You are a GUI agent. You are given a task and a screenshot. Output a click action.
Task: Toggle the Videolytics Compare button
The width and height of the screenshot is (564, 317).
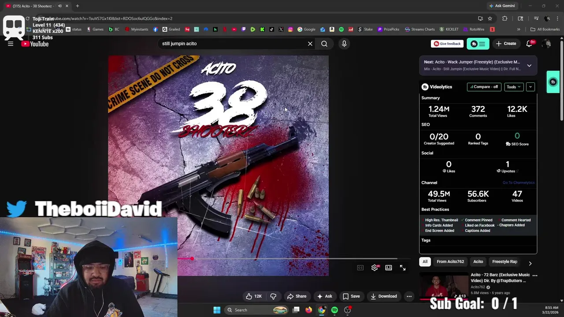[x=484, y=87]
